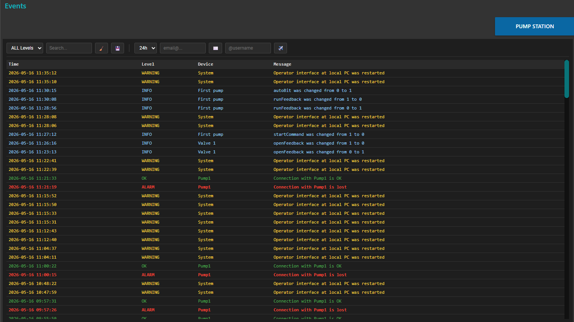Select timestamp 2026-05-16 11:22:39
Viewport: 574px width, 322px height.
(32, 169)
